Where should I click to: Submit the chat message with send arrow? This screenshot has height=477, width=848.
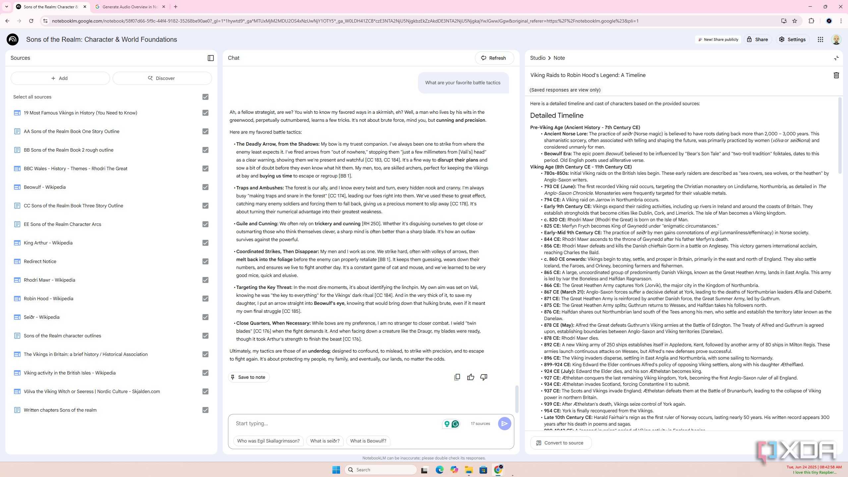pyautogui.click(x=504, y=424)
